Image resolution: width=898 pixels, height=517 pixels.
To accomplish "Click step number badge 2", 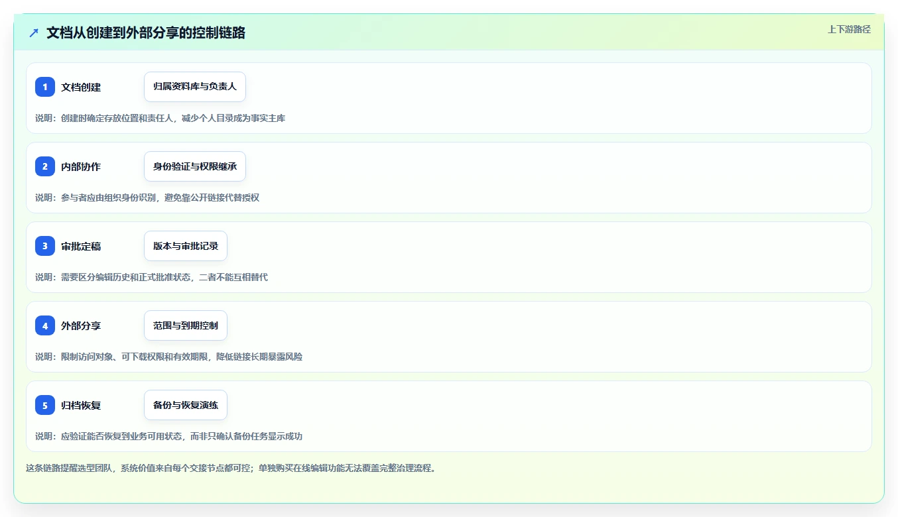I will click(x=45, y=166).
